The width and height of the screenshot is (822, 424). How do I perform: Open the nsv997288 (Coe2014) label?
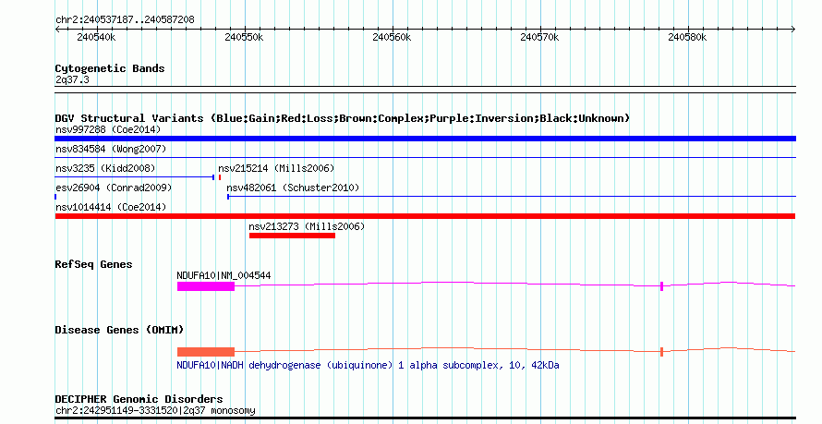click(108, 129)
